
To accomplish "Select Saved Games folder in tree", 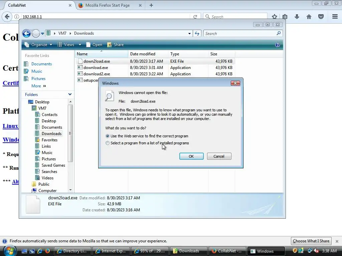I will [x=53, y=165].
